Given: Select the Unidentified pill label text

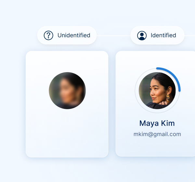Looking at the screenshot, I should coord(74,35).
